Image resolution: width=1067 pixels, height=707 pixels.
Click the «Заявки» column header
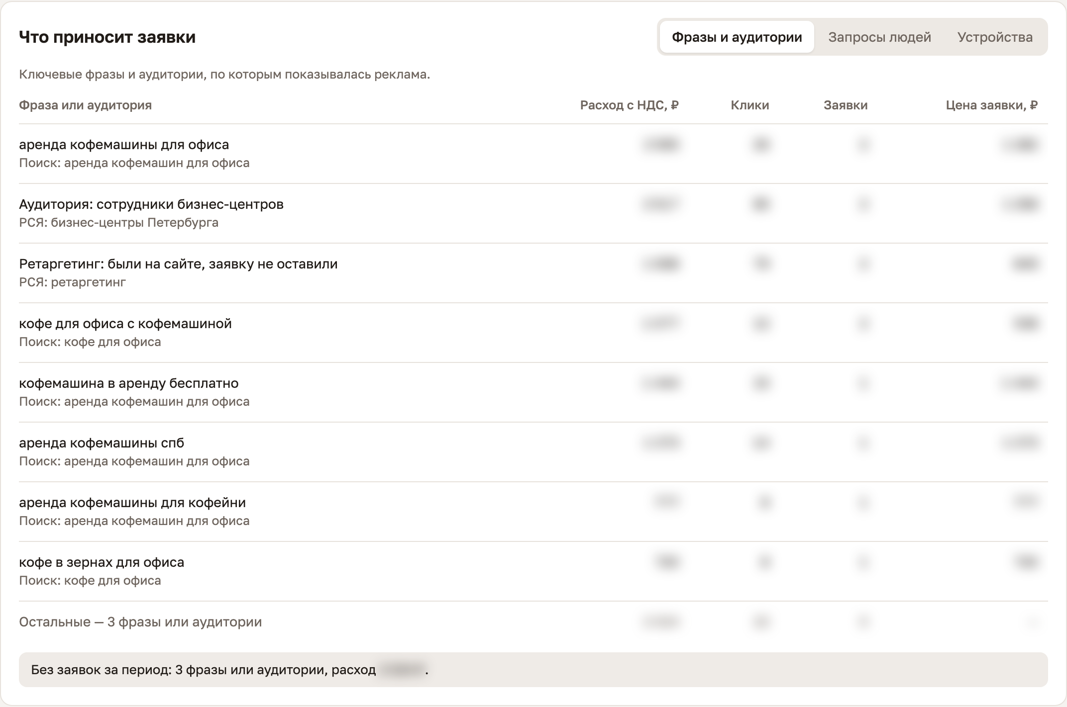coord(846,105)
